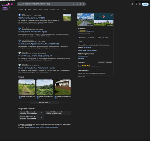Switch to Shopping tab
Image resolution: width=152 pixels, height=141 pixels.
pos(52,9)
